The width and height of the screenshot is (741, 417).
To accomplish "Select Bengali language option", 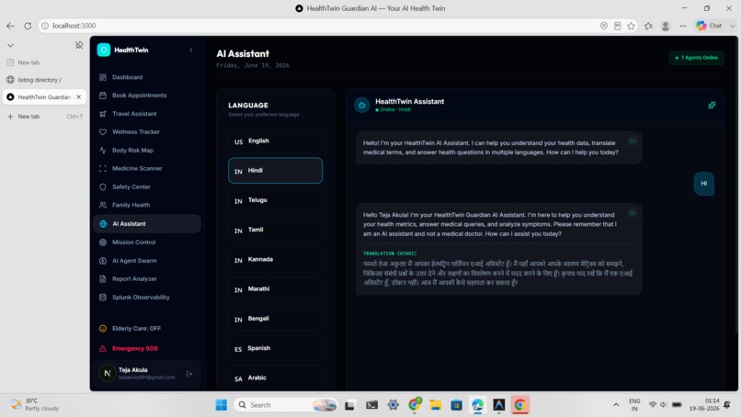I will click(x=275, y=319).
